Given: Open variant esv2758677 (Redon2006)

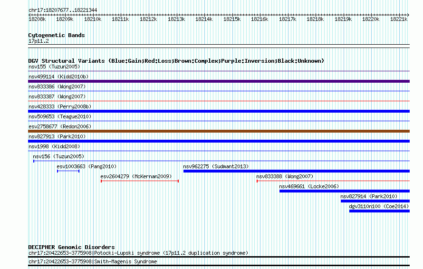Looking at the screenshot, I should tap(60, 126).
